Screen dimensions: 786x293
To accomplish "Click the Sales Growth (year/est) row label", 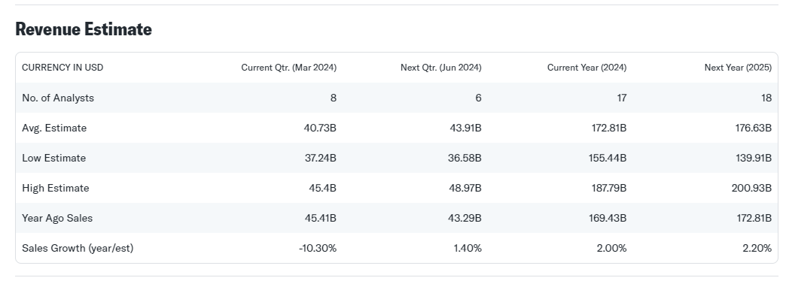I will [x=78, y=248].
